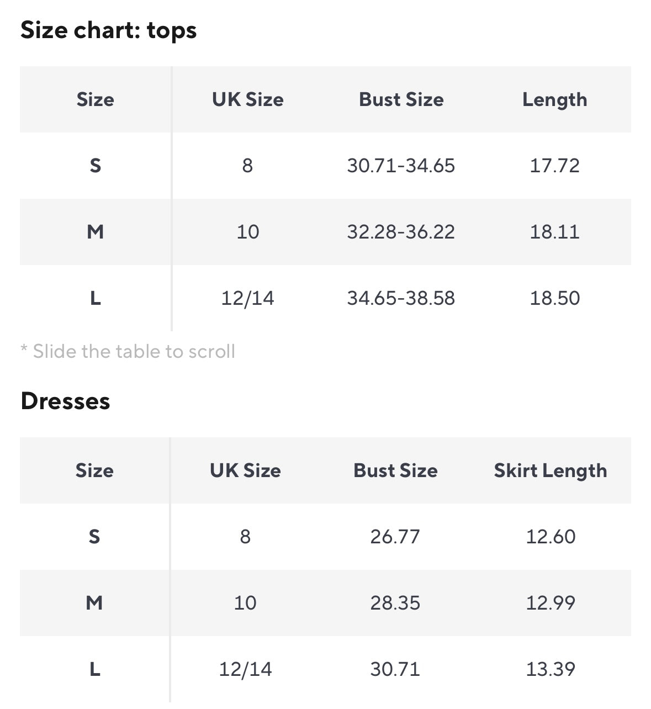Click the 13.39 skirt length value

point(551,669)
